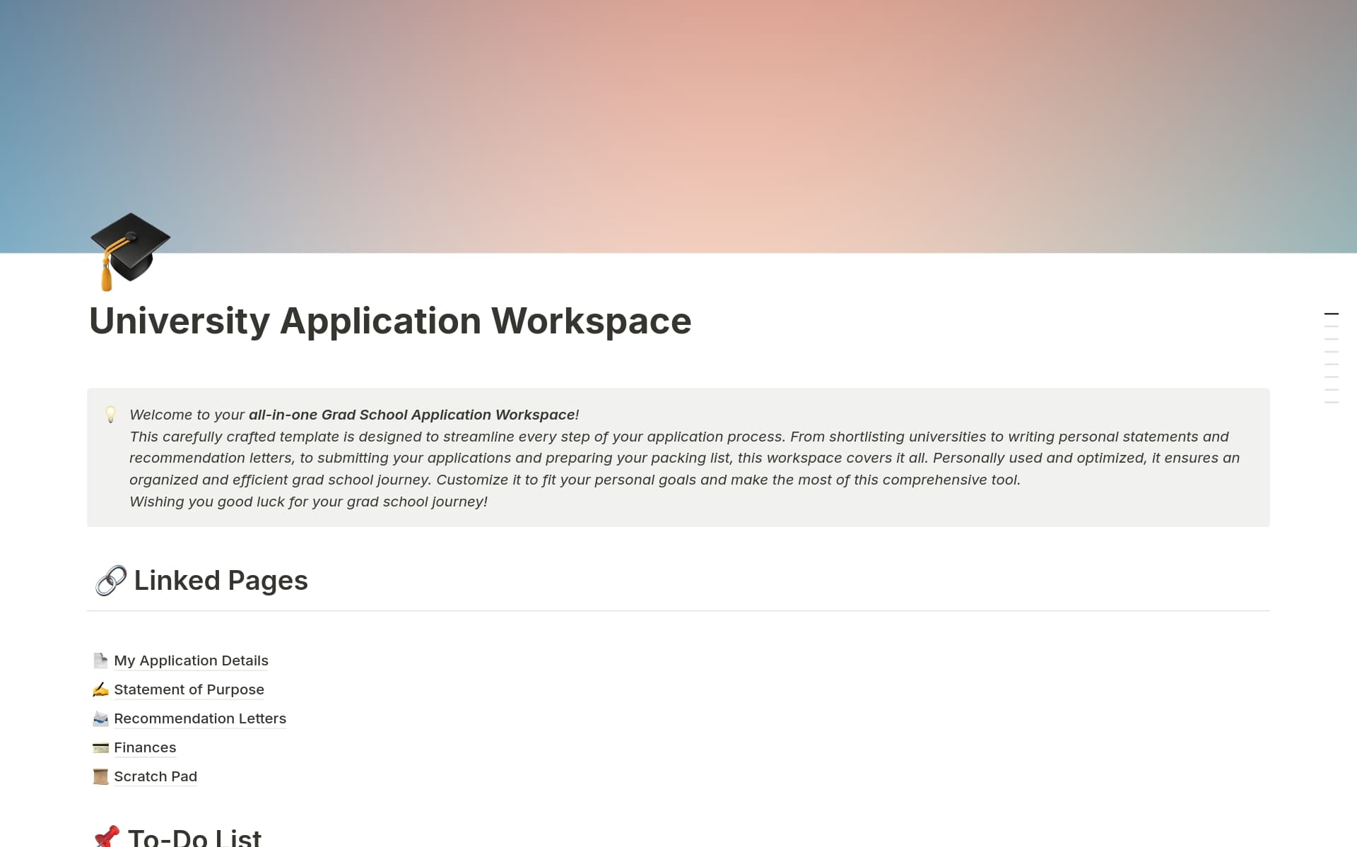Screen dimensions: 1357x847
Task: Click the scroll emoji beside Scratch Pad
Action: tap(100, 776)
